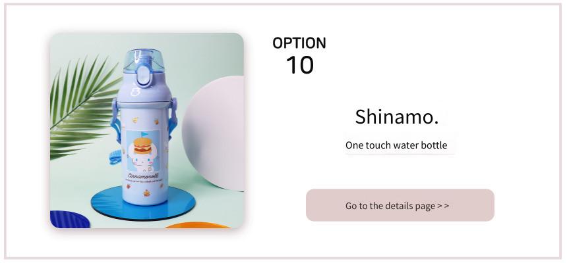The width and height of the screenshot is (567, 263).
Task: Click the hamburger graphic on the bottle
Action: pyautogui.click(x=142, y=145)
